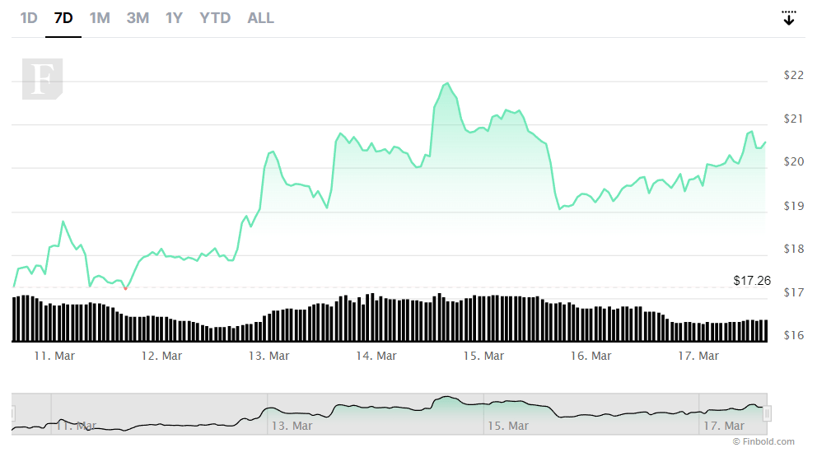
Task: Switch to the 1M time range
Action: pos(100,18)
